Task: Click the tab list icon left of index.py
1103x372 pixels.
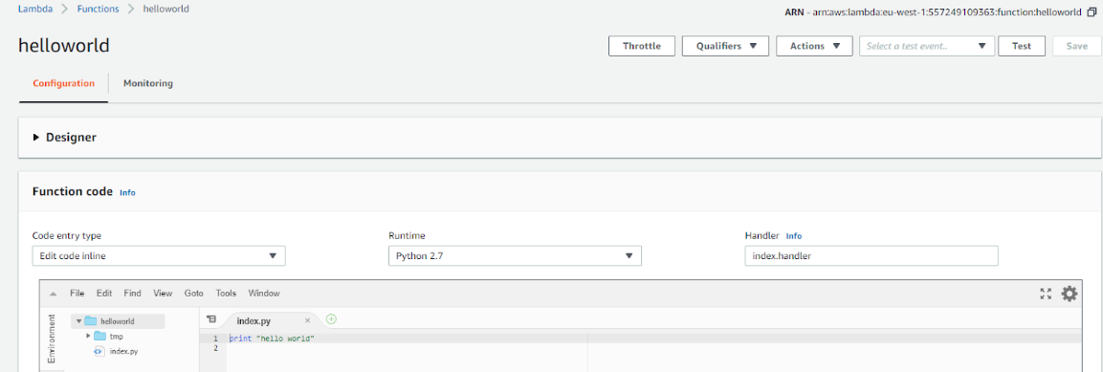Action: click(211, 319)
